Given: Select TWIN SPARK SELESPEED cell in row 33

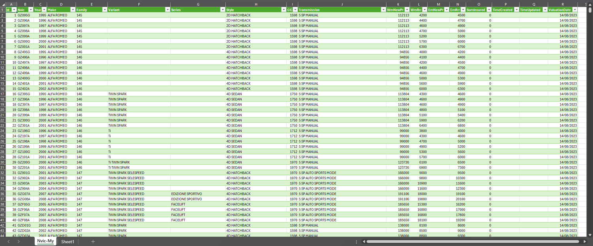Looking at the screenshot, I should 139,178.
